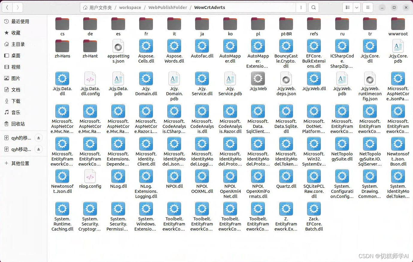Screen dimensions: 413x262
Task: Eject the qyh的移... drive
Action: (x=39, y=138)
